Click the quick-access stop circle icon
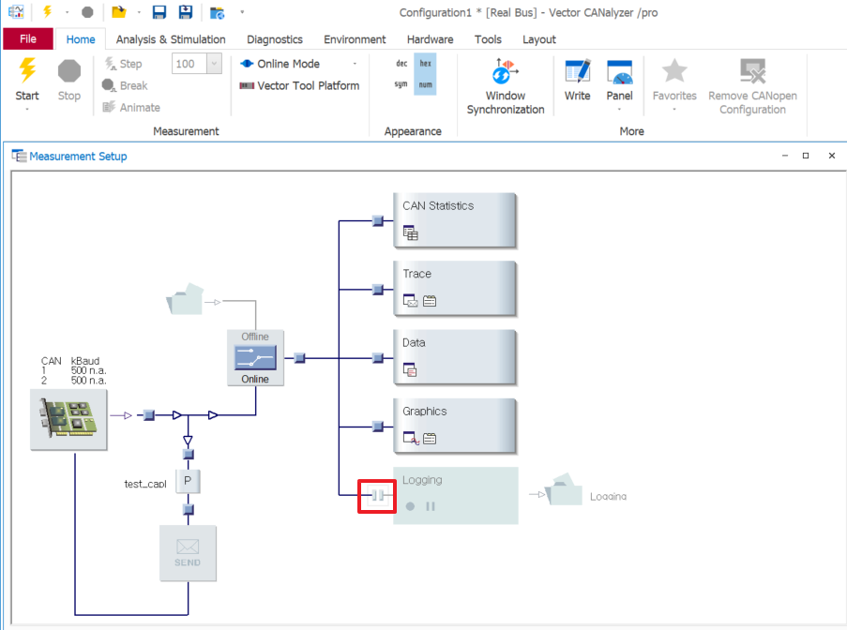Screen dimensions: 847x630 click(x=87, y=12)
